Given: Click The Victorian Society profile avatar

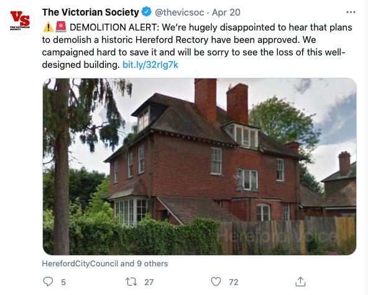Looking at the screenshot, I should [x=20, y=21].
